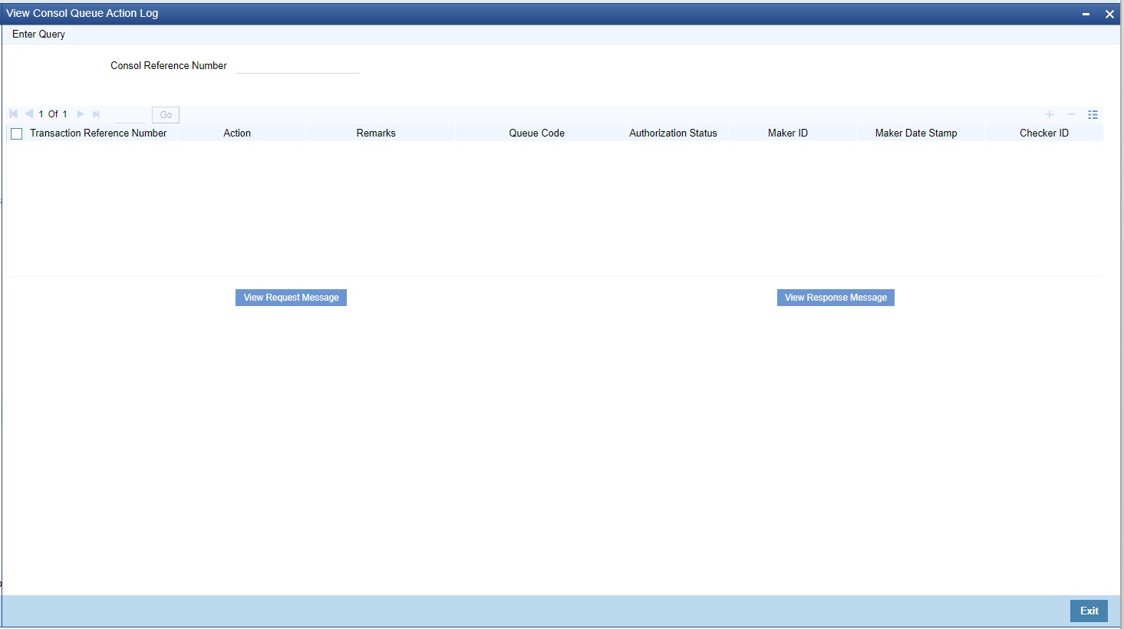Click the Go button
This screenshot has width=1124, height=629.
[166, 115]
